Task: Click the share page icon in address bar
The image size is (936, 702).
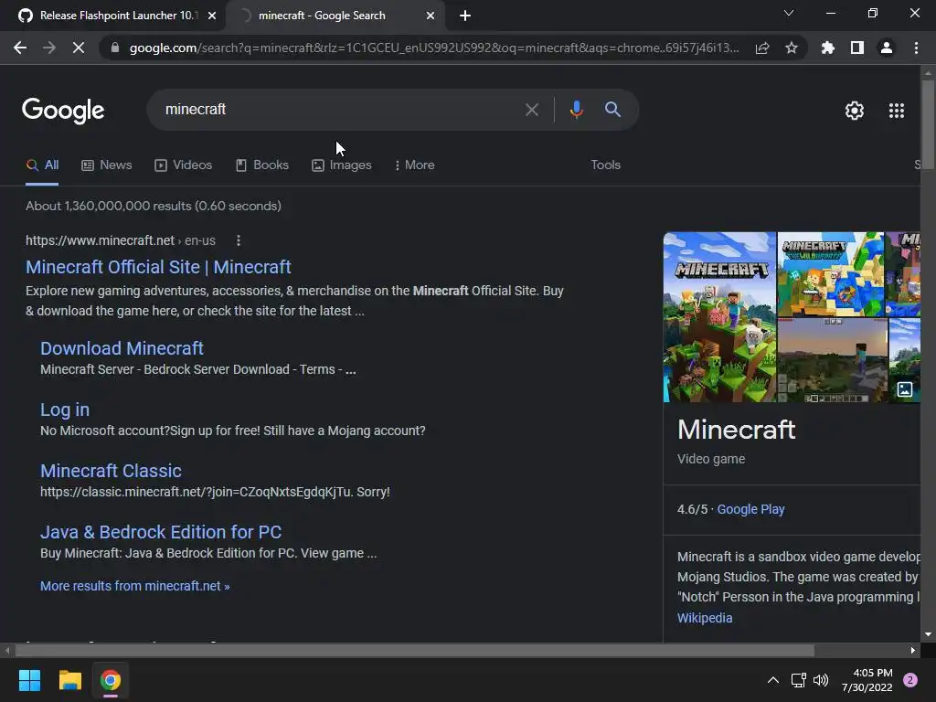Action: pyautogui.click(x=762, y=48)
